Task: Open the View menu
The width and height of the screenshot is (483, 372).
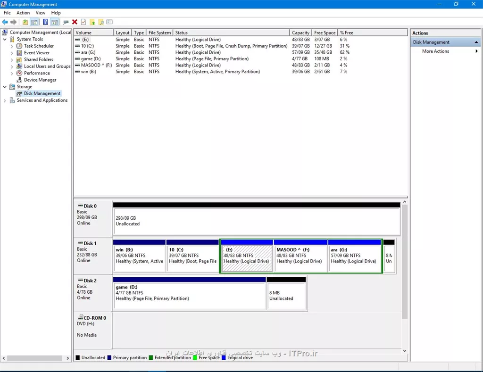Action: tap(41, 13)
